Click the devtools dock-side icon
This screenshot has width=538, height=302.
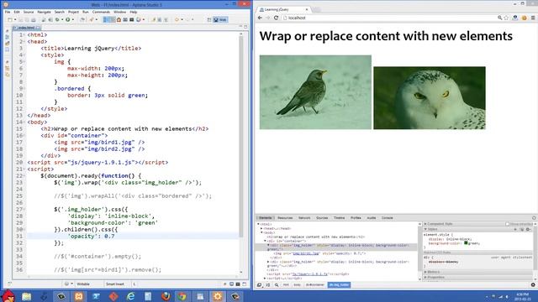[x=260, y=285]
